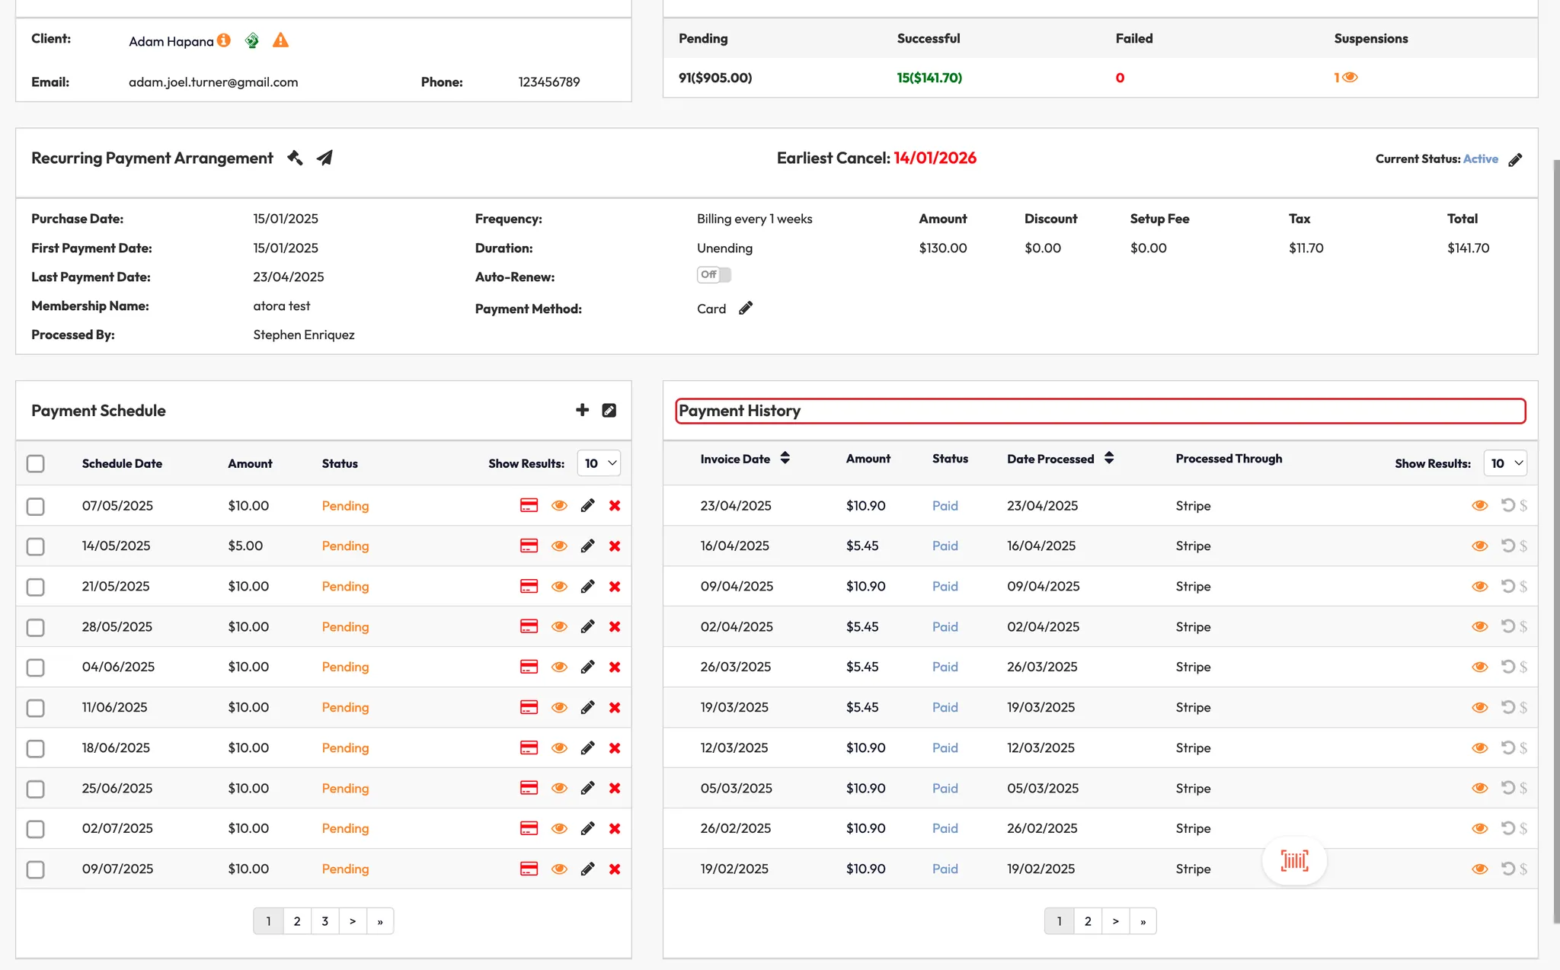Delete the 14/05/2025 scheduled payment with the red X
This screenshot has width=1560, height=970.
tap(615, 546)
